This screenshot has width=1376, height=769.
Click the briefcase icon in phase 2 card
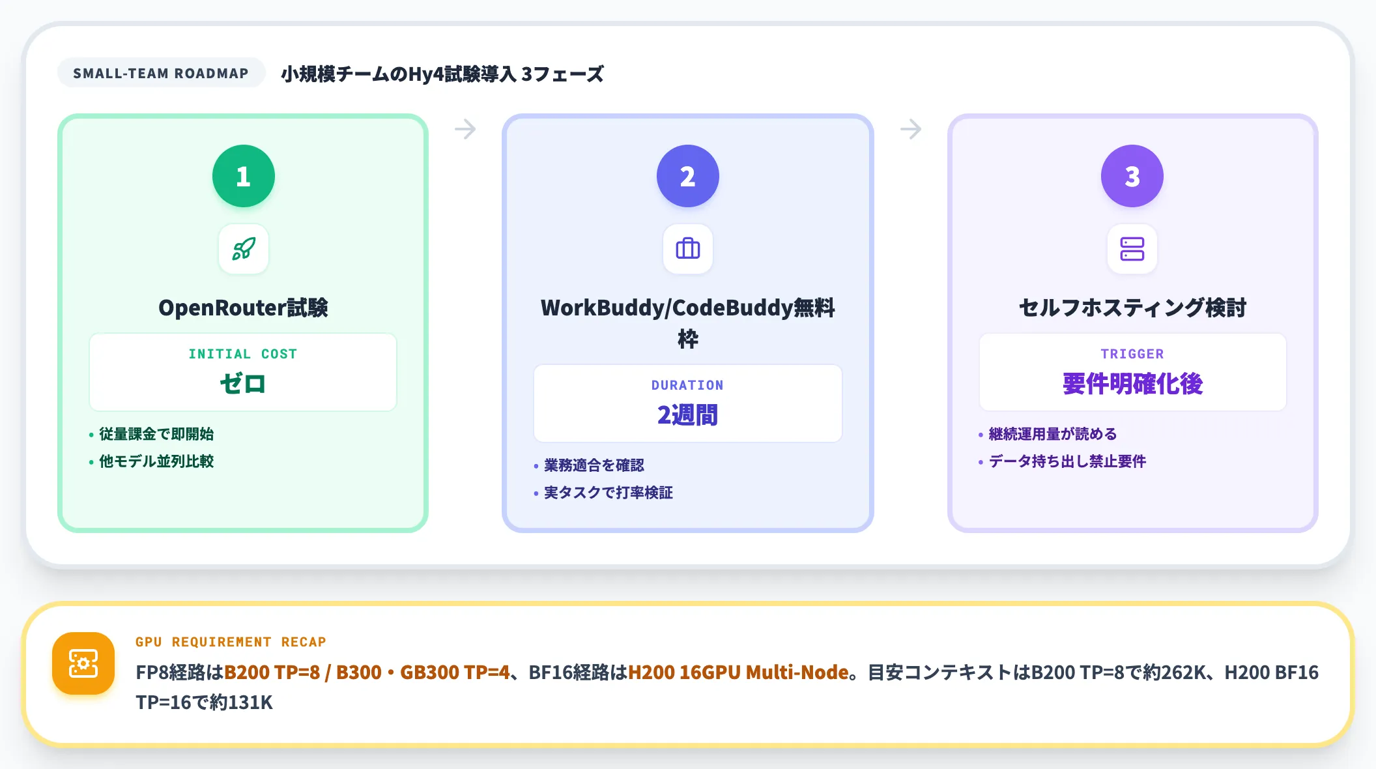688,249
